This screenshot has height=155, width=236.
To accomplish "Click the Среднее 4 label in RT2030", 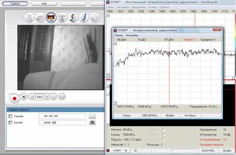I will (x=208, y=40).
